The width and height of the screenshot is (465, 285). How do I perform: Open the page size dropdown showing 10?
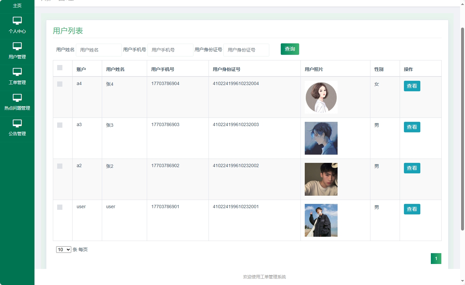(x=63, y=250)
